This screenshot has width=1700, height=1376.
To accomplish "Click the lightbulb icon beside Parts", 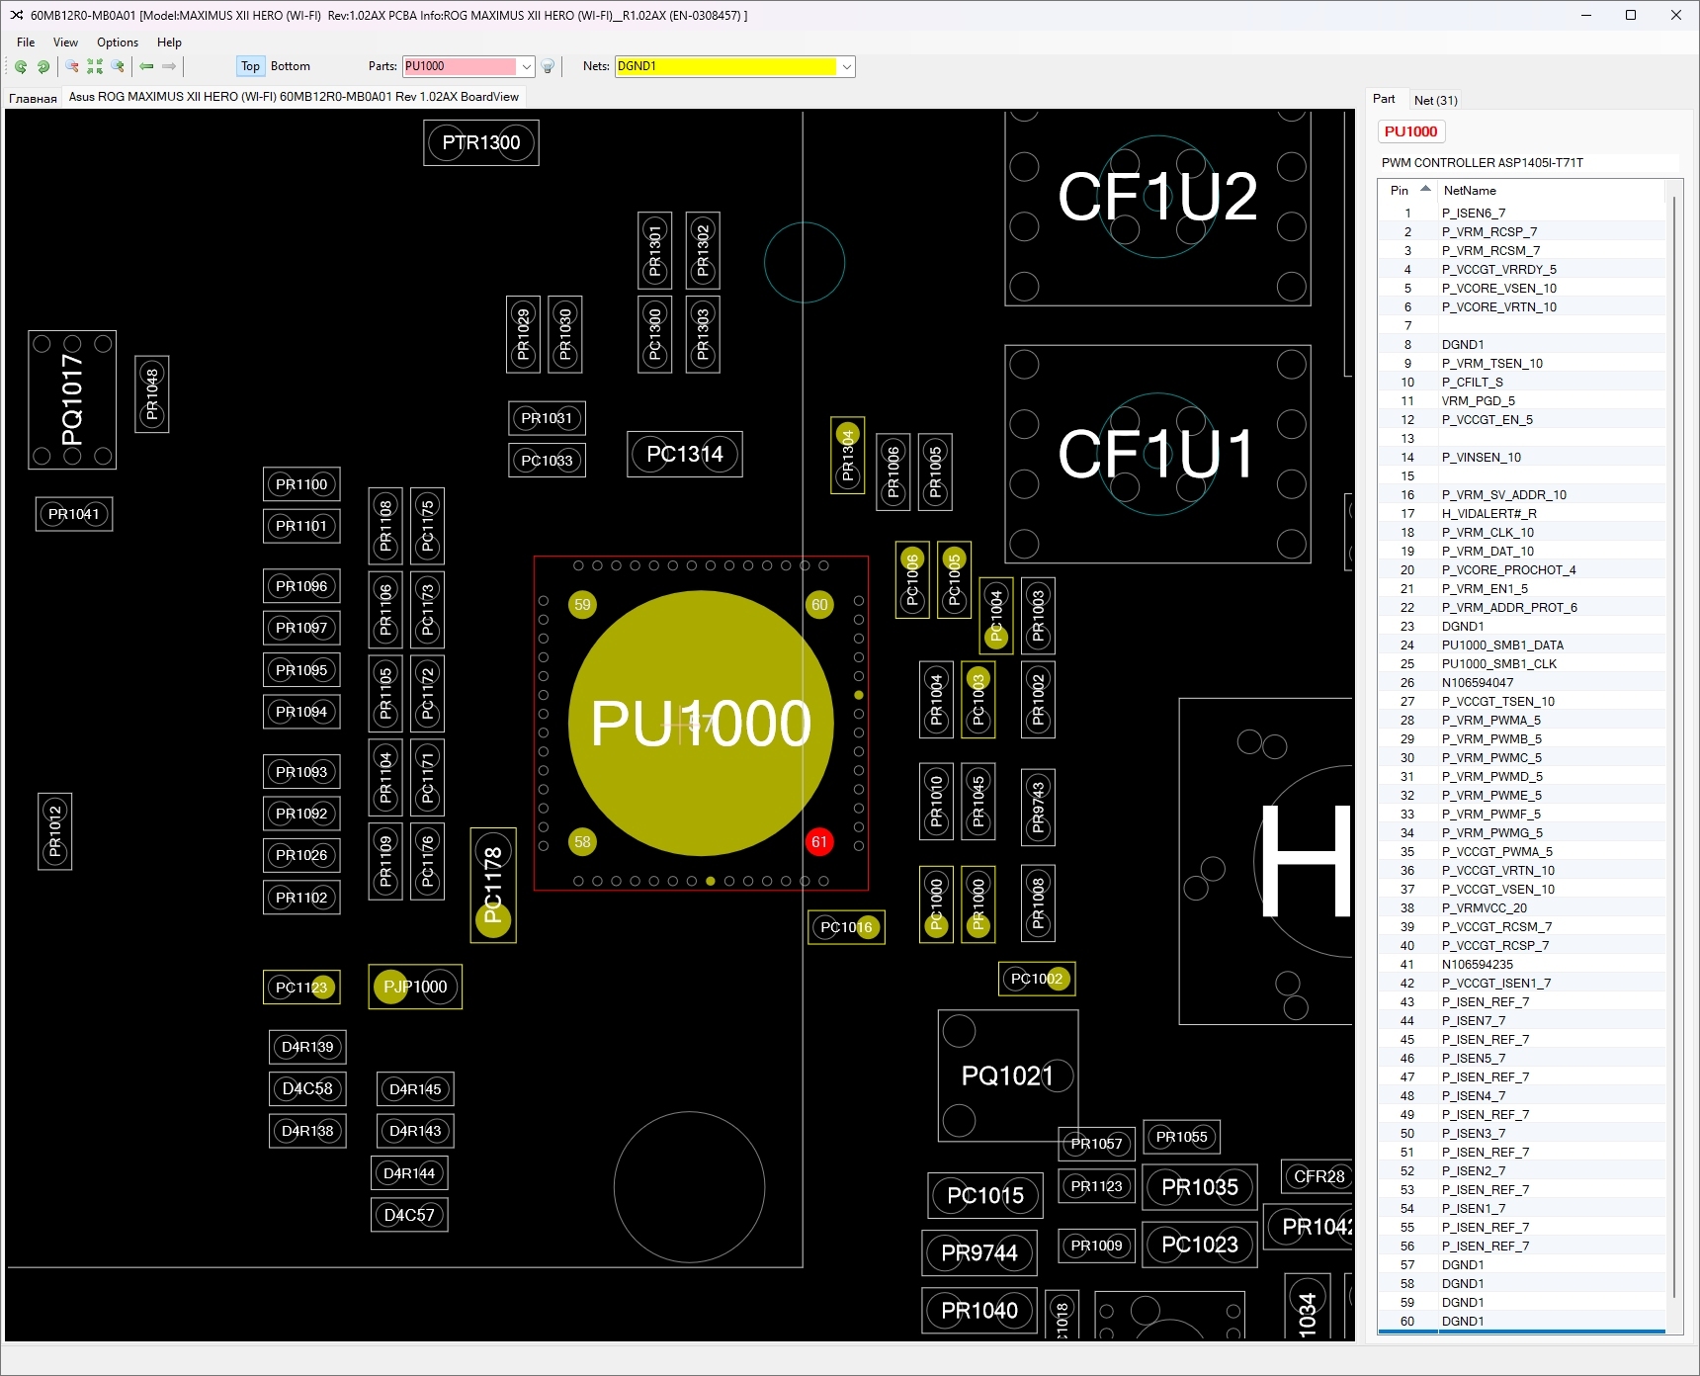I will (x=548, y=66).
